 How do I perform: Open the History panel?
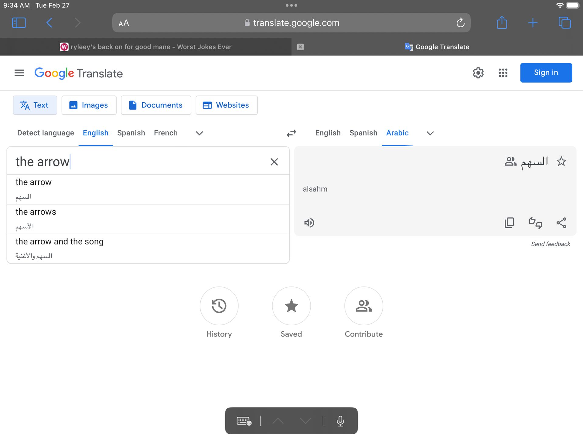219,306
